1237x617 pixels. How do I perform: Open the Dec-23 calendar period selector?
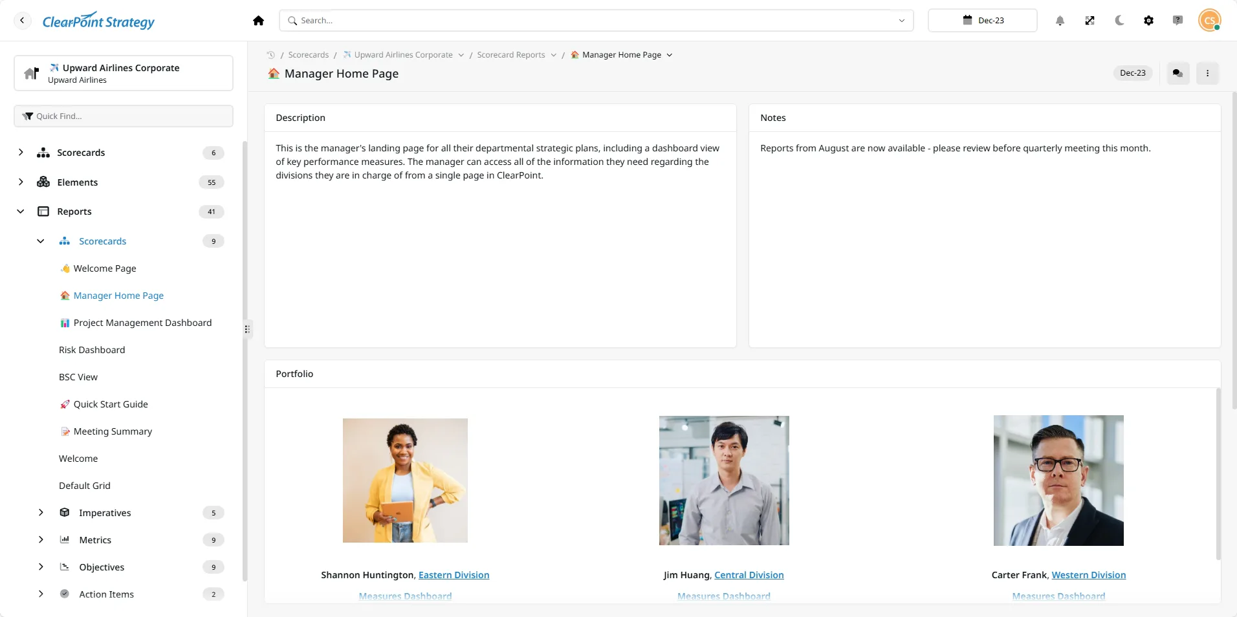coord(982,21)
